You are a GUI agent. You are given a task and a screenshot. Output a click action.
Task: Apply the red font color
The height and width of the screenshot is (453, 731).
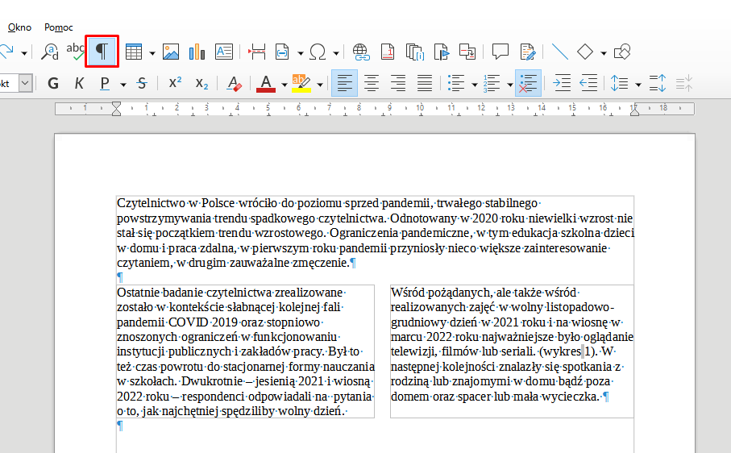point(266,83)
